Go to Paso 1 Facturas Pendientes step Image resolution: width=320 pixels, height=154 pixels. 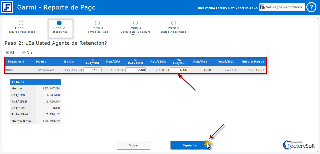(x=21, y=23)
